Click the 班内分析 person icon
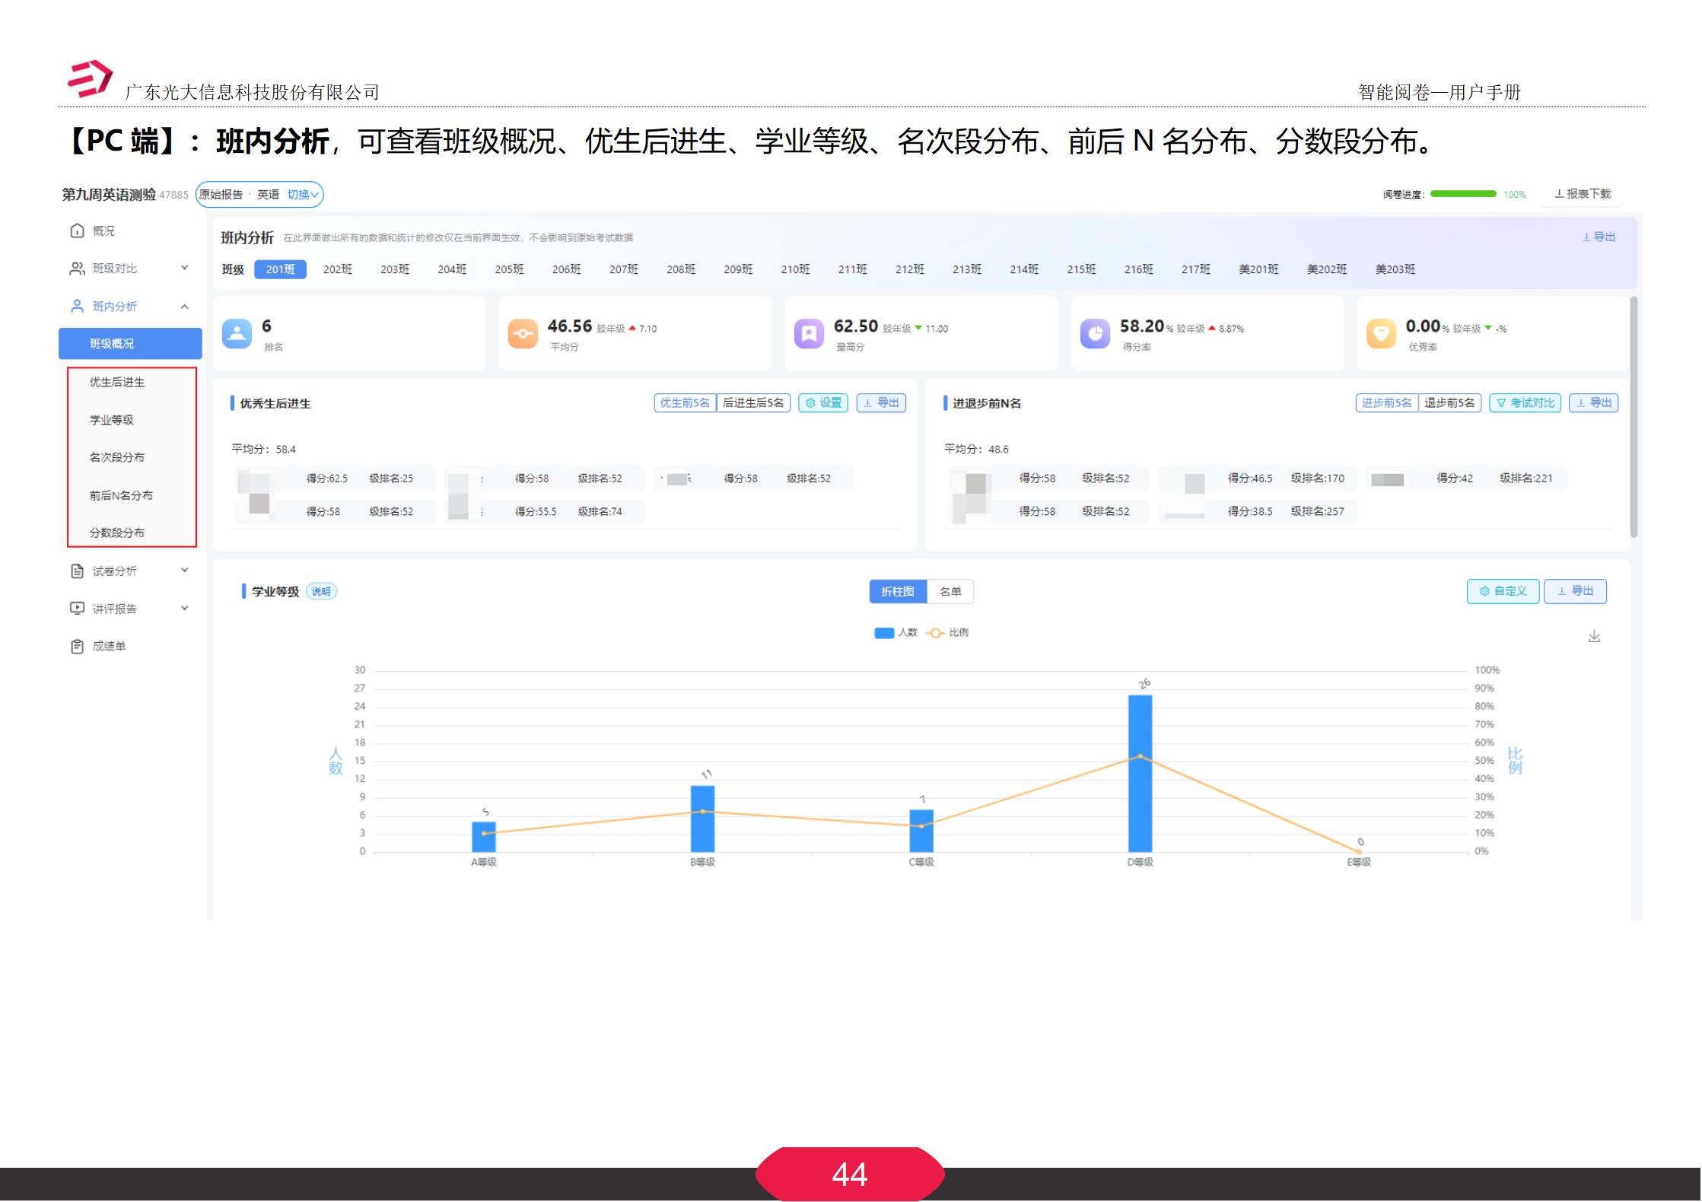 [78, 305]
